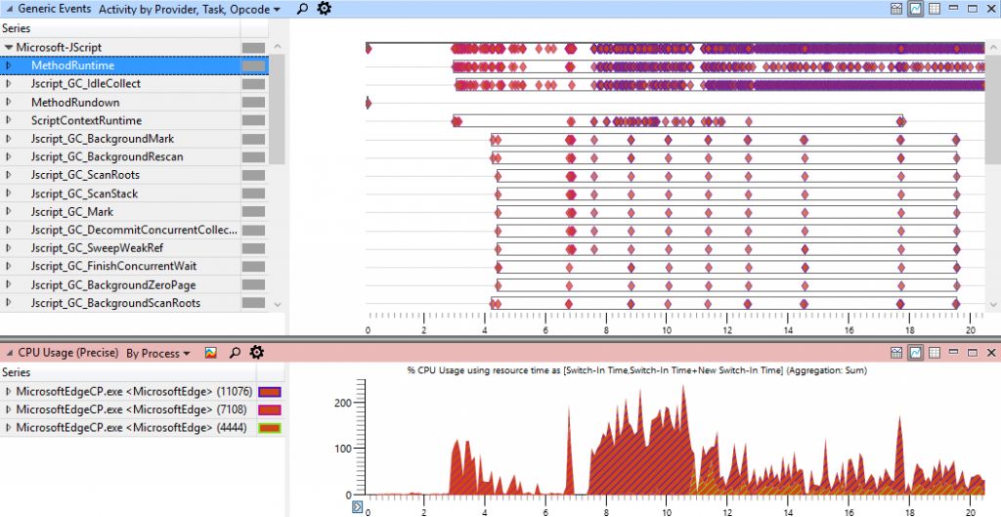Collapse the Generic Events panel header triangle
This screenshot has width=1001, height=517.
click(x=9, y=9)
